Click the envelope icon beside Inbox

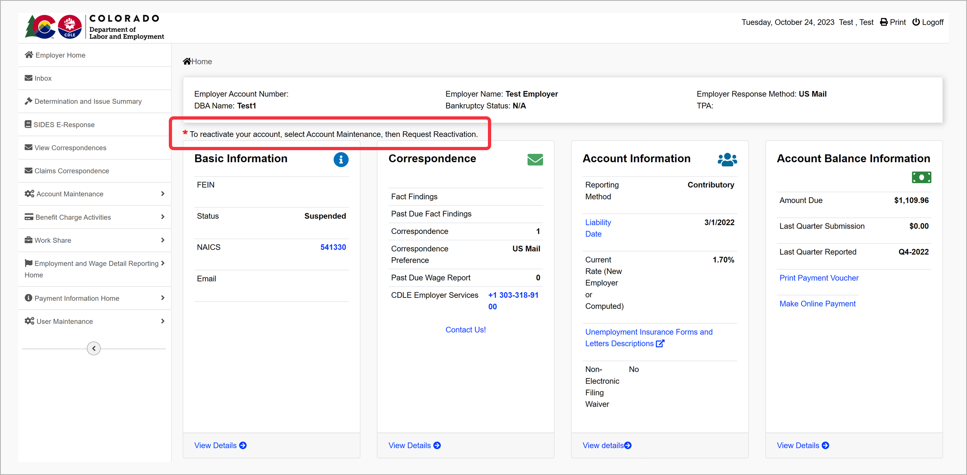coord(29,78)
